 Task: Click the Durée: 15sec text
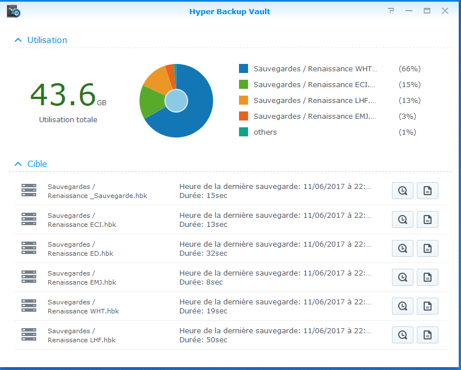203,196
